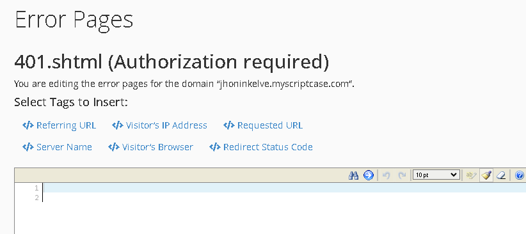Open the 10 pt font size dropdown
The image size is (526, 234).
[435, 175]
